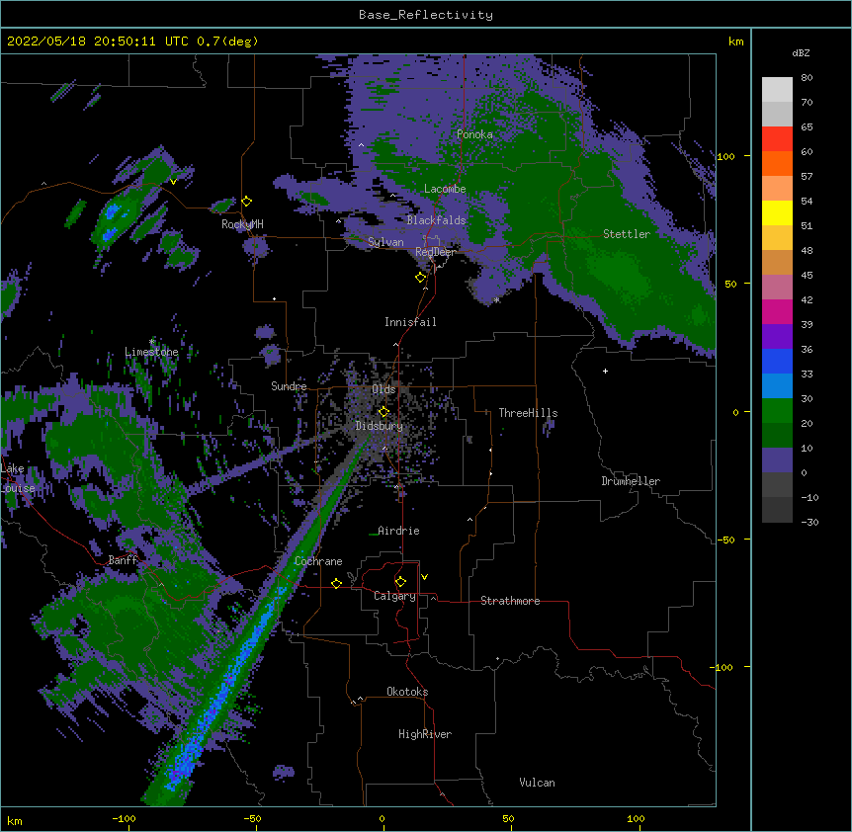
Task: Click the Banff town label
Action: [123, 560]
